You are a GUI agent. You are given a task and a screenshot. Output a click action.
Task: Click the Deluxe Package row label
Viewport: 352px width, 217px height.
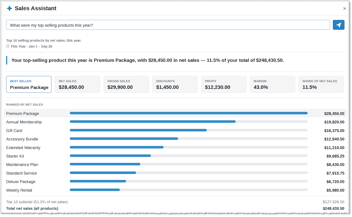tap(21, 182)
